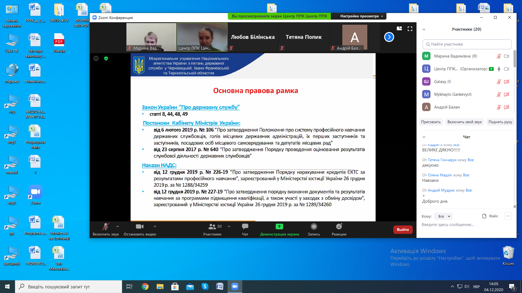Show hidden tray icons chevron
The image size is (522, 293).
(x=452, y=286)
